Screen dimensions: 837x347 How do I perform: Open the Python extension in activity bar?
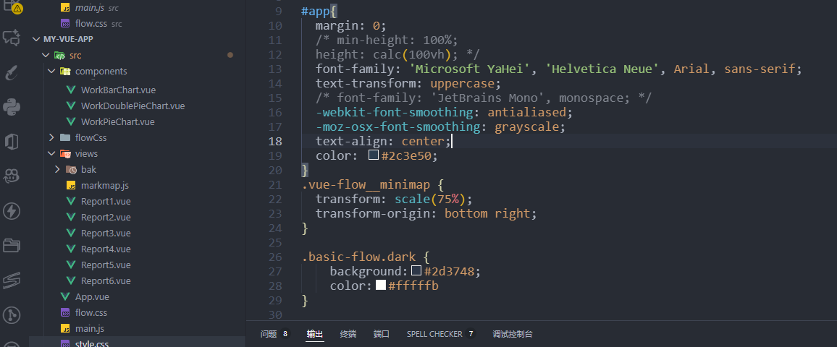click(x=12, y=107)
